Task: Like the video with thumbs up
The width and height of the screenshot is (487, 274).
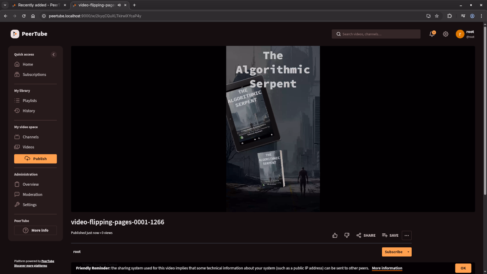Action: pyautogui.click(x=335, y=236)
